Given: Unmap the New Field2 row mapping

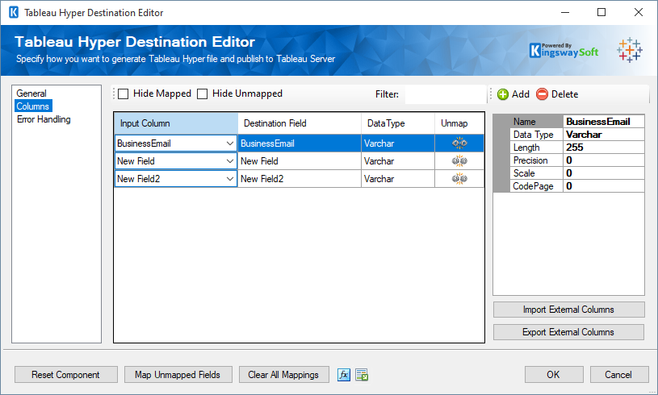Looking at the screenshot, I should (x=459, y=179).
